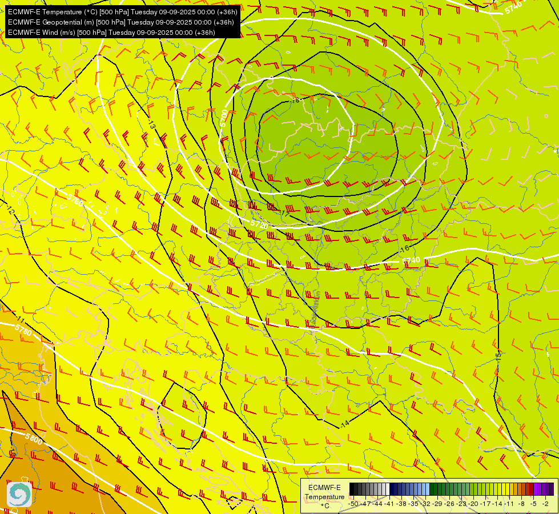559x514 pixels.
Task: Pick the white swatch above -41 in legend
Action: pyautogui.click(x=388, y=489)
